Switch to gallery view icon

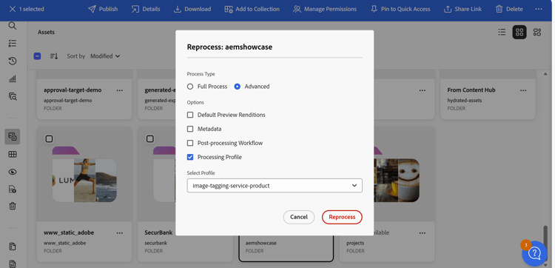coord(537,33)
